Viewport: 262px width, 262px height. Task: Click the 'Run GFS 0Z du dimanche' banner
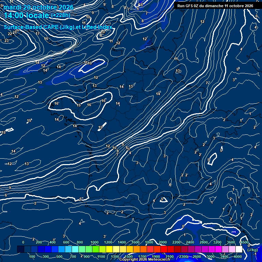pos(215,6)
